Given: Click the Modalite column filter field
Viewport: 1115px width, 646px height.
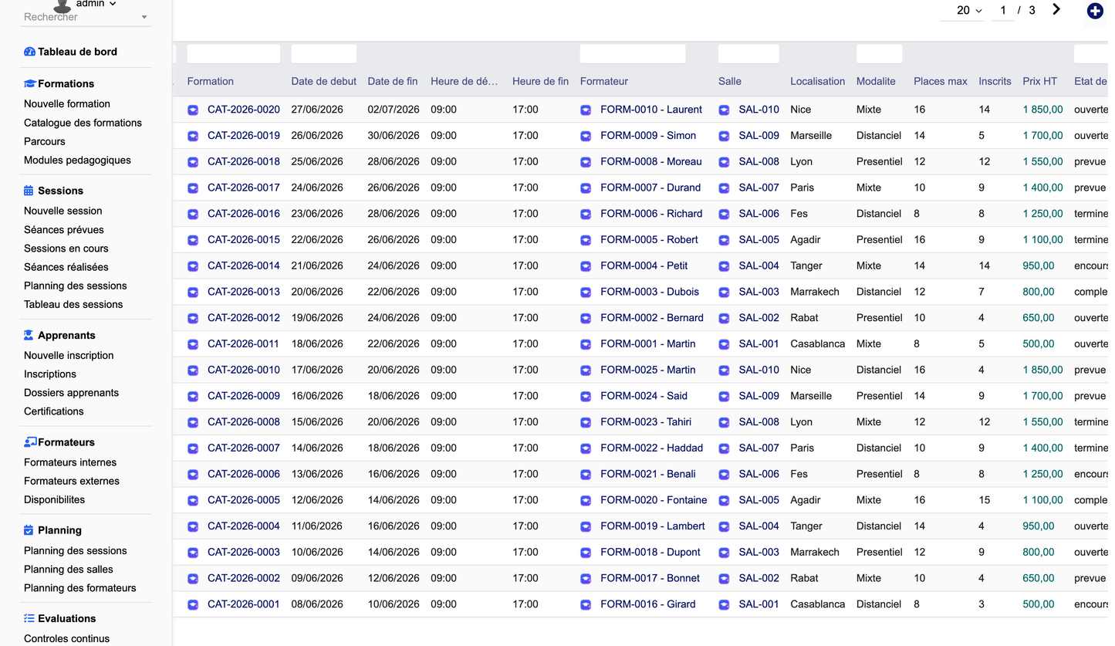Looking at the screenshot, I should pos(880,53).
